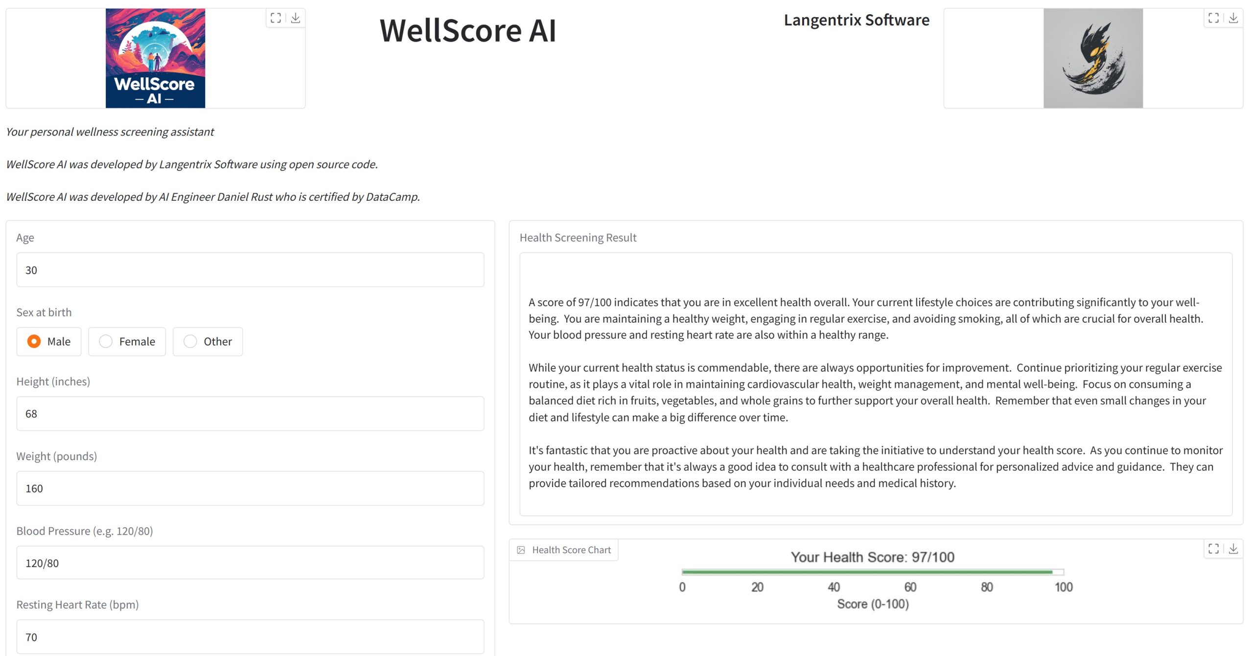This screenshot has width=1253, height=656.
Task: Click the Health Screening Result text box
Action: (875, 384)
